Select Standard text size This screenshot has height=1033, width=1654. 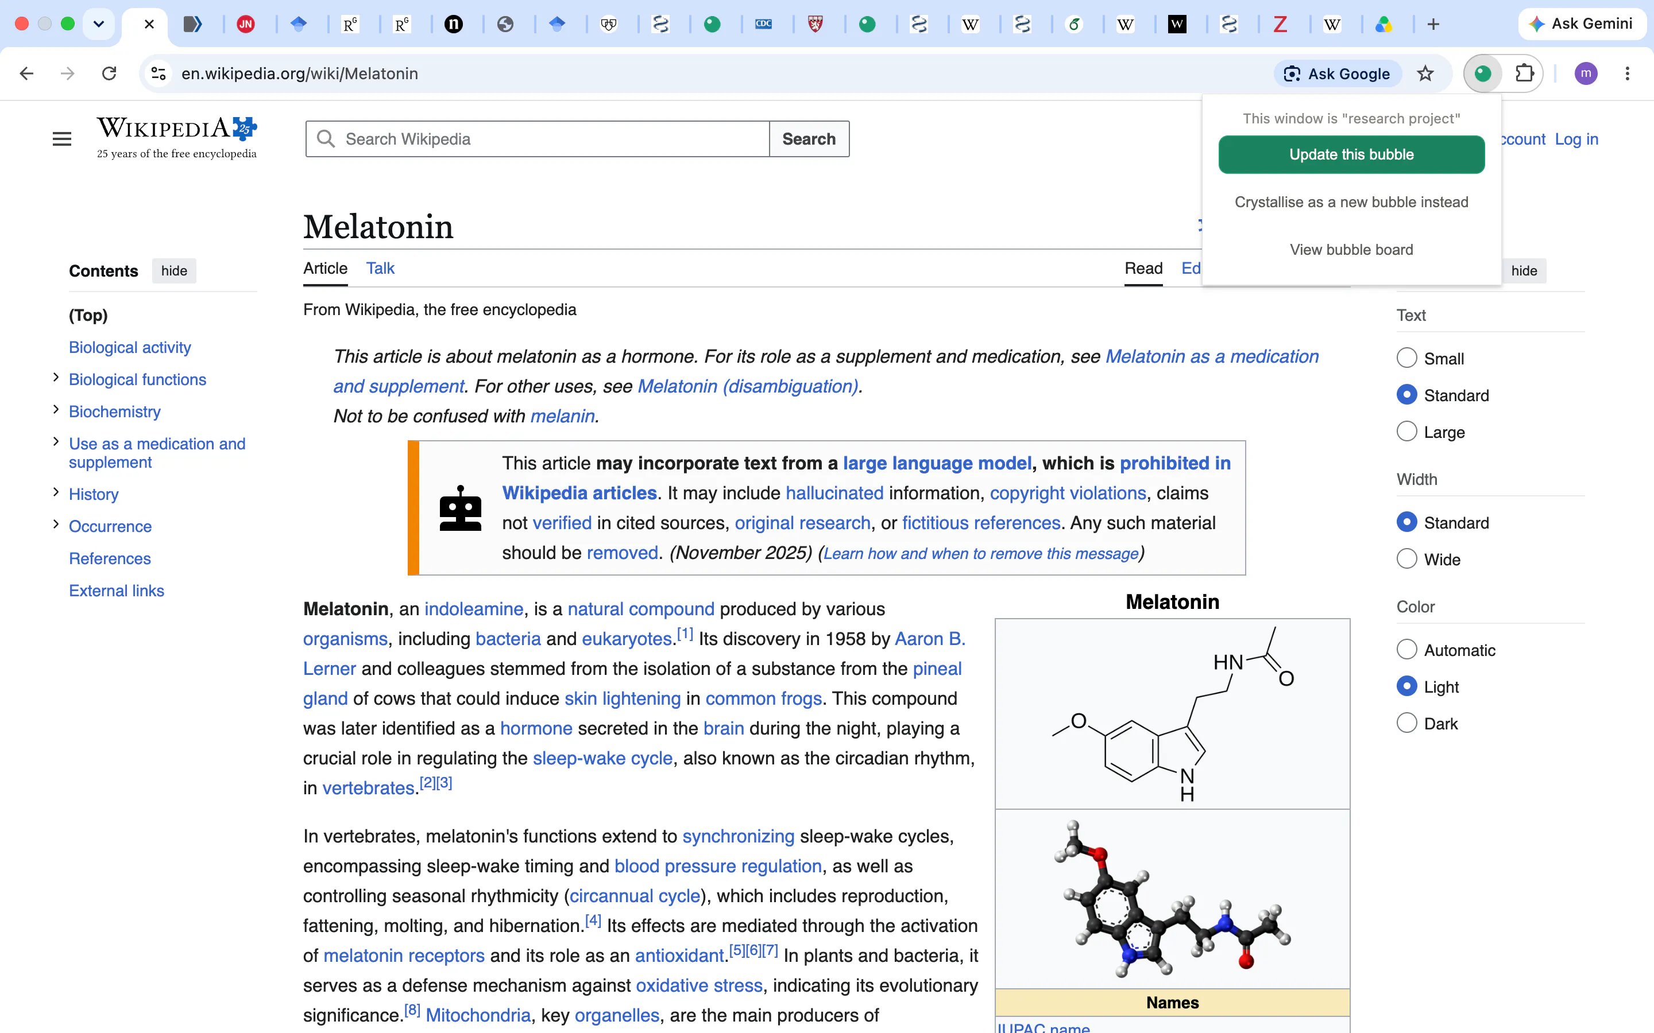(1406, 395)
